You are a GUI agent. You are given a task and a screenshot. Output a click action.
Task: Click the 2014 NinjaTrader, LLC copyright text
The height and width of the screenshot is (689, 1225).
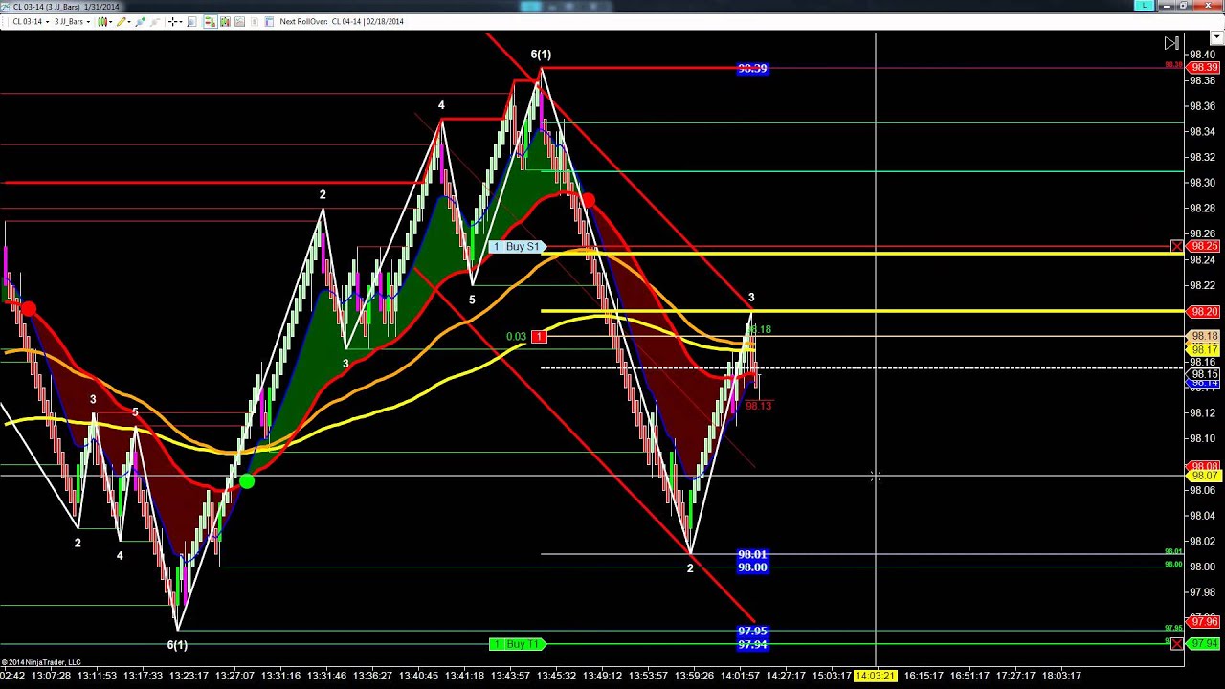pyautogui.click(x=41, y=662)
